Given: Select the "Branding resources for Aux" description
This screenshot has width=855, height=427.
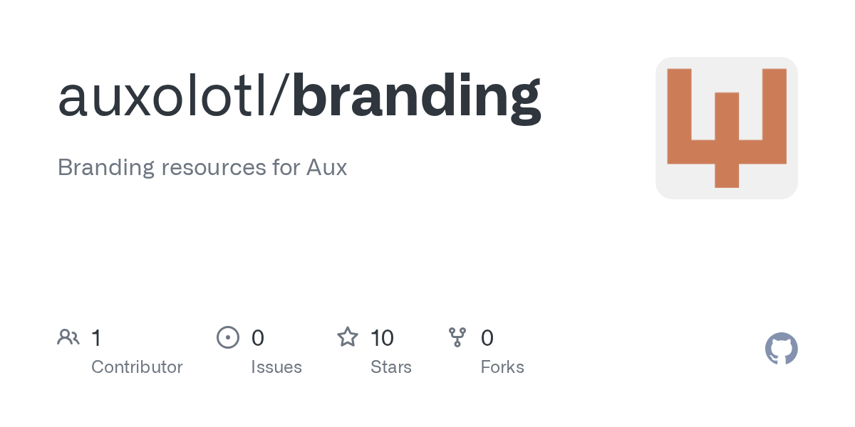Looking at the screenshot, I should tap(202, 168).
